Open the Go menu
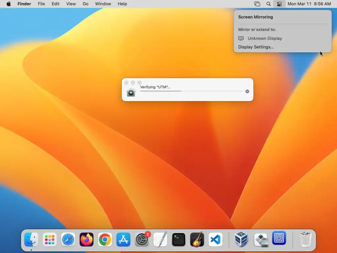The image size is (337, 253). point(86,4)
